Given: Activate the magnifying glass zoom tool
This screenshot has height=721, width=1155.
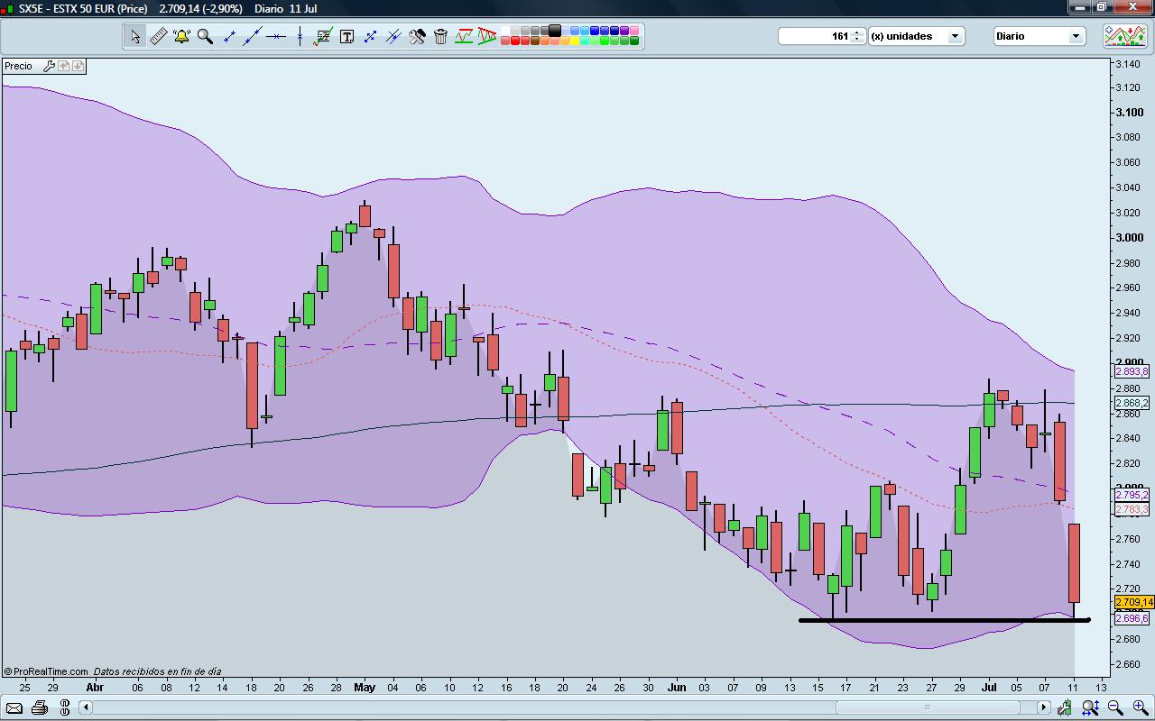Looking at the screenshot, I should [x=205, y=37].
